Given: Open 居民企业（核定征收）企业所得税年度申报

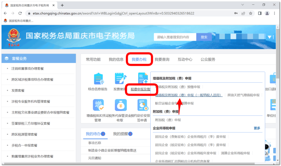Looking at the screenshot, I should pyautogui.click(x=186, y=153).
